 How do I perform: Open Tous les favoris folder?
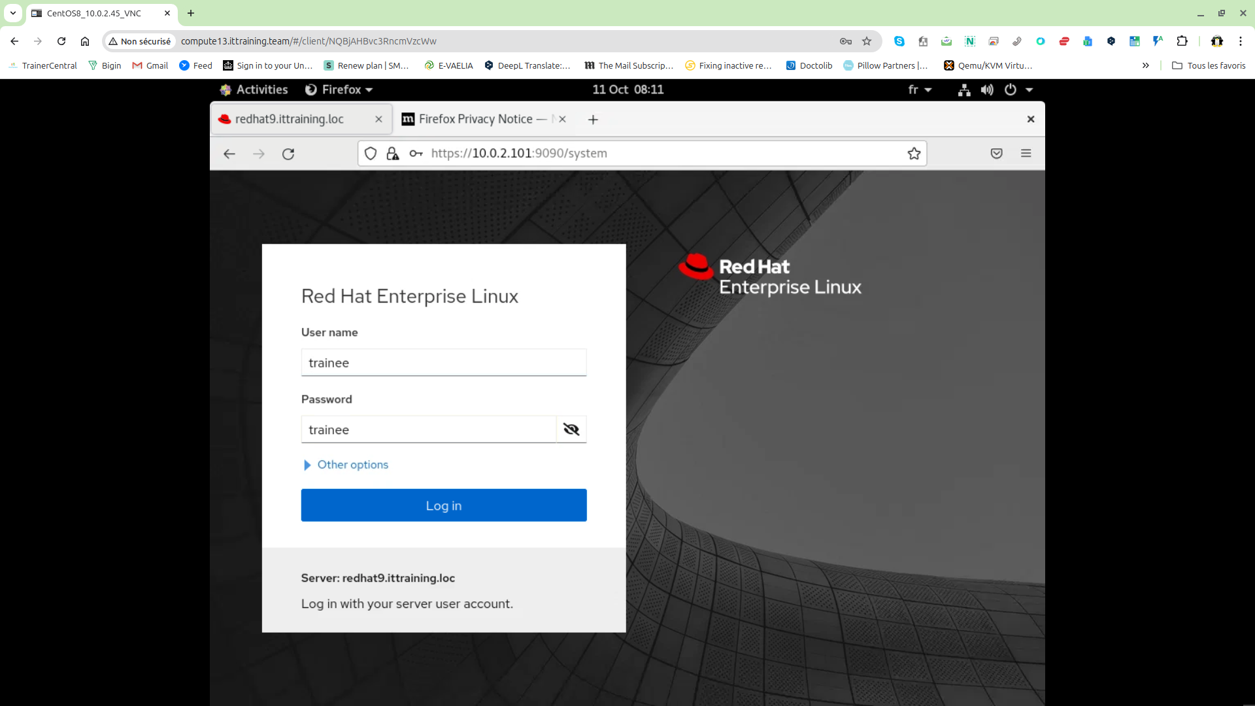point(1209,65)
